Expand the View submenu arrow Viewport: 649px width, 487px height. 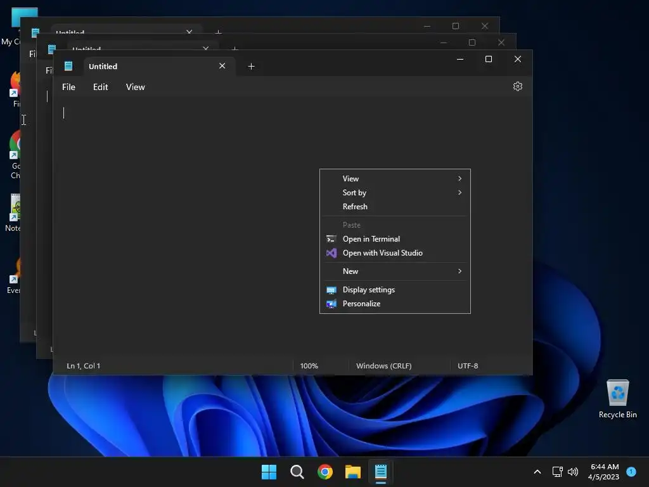tap(459, 178)
